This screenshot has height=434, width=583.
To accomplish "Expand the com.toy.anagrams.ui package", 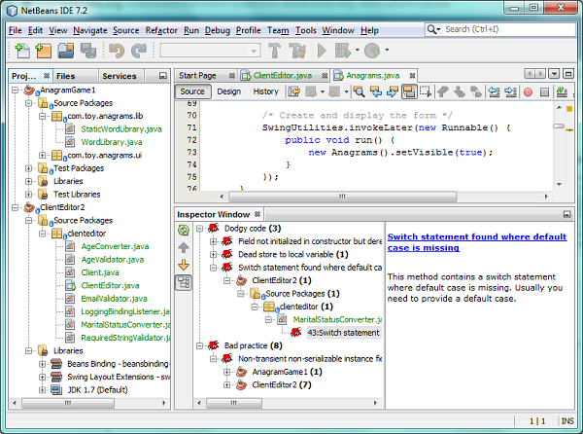I will (x=43, y=156).
